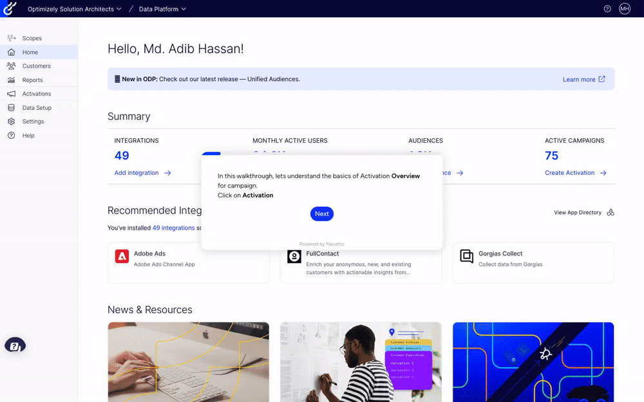The height and width of the screenshot is (402, 644).
Task: Follow the 49 integrations link
Action: click(173, 228)
